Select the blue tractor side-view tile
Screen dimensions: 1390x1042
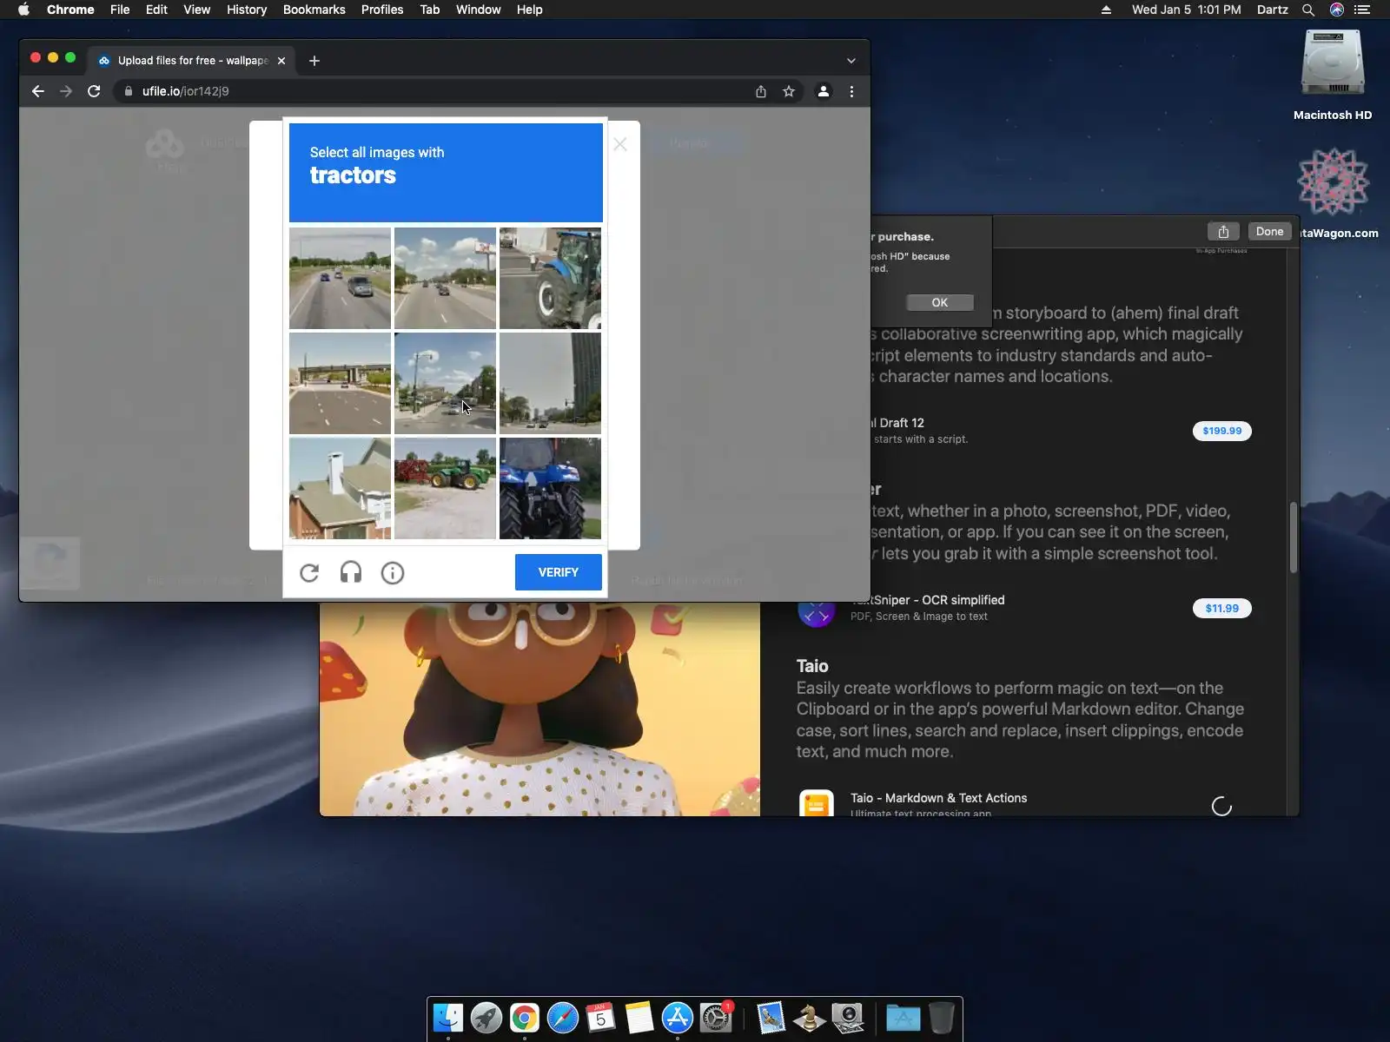tap(550, 279)
